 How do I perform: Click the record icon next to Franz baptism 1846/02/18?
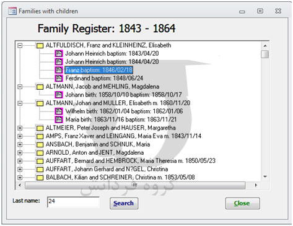click(x=59, y=70)
